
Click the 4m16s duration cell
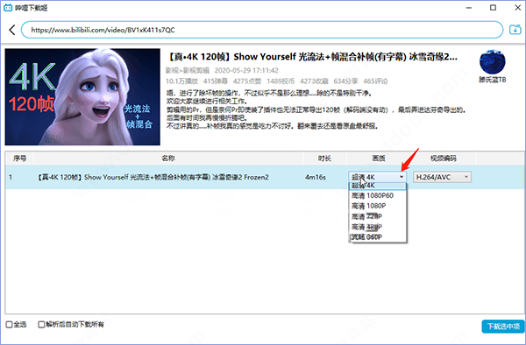pyautogui.click(x=316, y=177)
